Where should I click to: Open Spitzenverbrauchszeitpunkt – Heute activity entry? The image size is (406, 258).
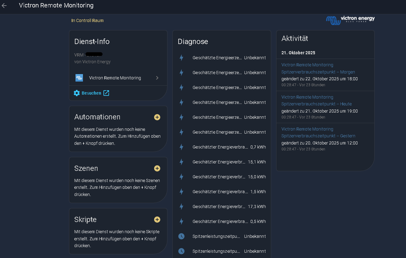pyautogui.click(x=316, y=104)
